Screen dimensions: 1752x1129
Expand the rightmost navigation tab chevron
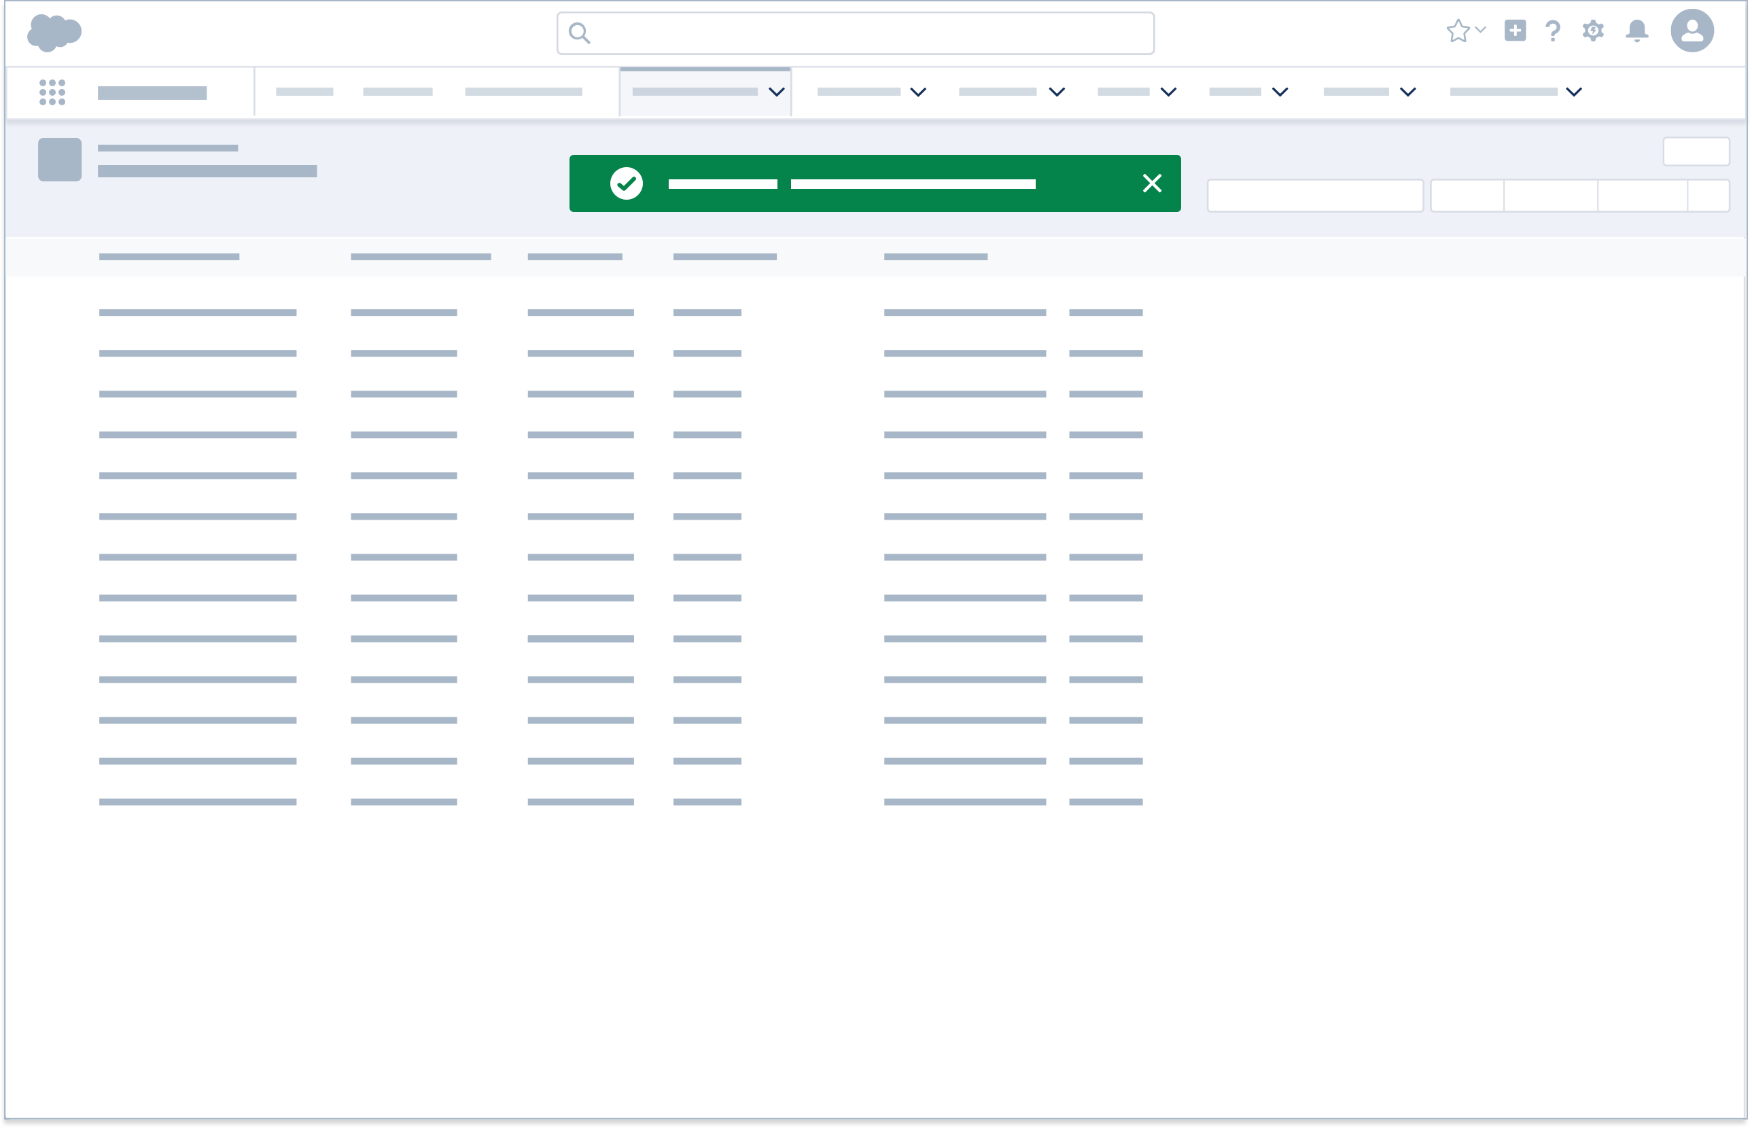coord(1573,92)
